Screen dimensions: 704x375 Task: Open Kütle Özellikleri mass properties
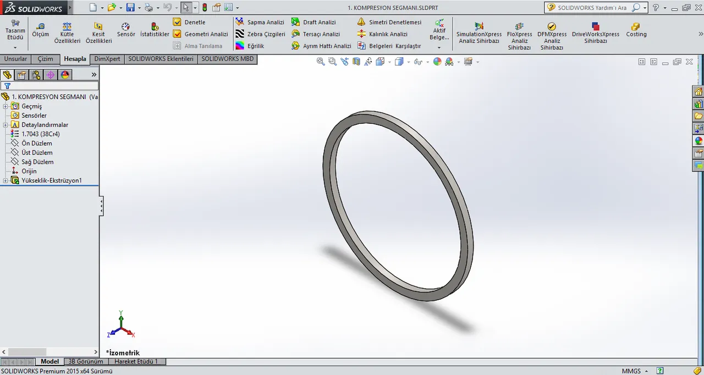(x=67, y=33)
